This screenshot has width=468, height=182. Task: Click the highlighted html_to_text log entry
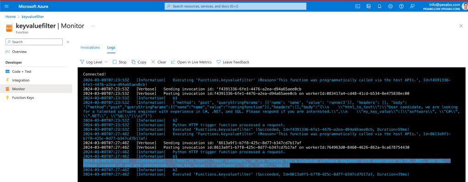[266, 163]
